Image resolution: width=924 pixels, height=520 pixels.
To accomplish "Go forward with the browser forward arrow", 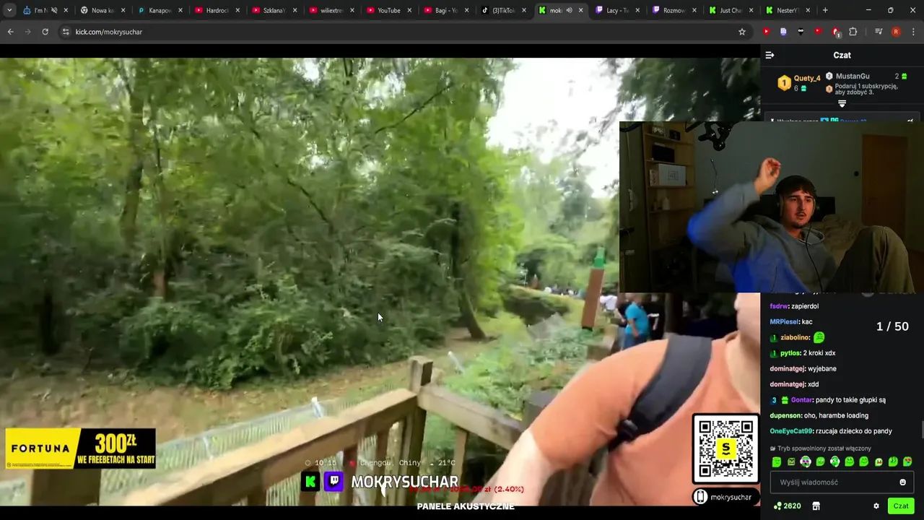I will click(x=27, y=32).
